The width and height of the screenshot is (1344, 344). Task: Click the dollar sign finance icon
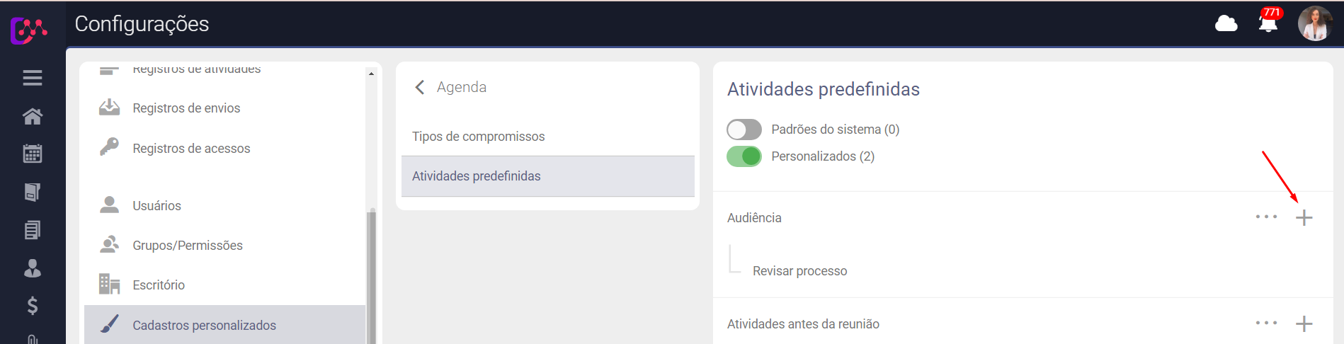pos(33,306)
